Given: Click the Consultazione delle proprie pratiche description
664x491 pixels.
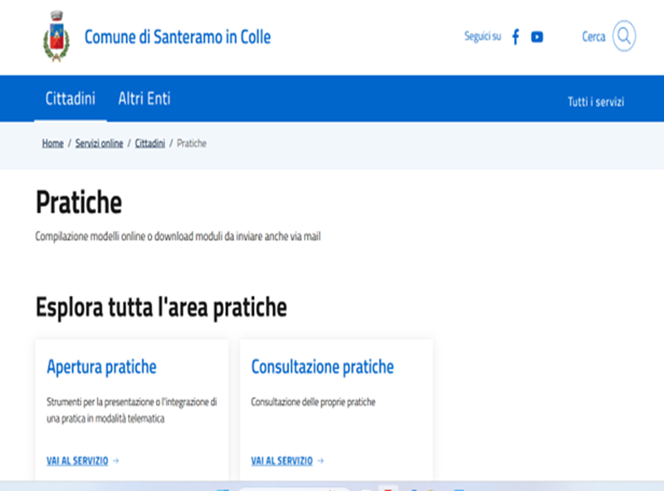Looking at the screenshot, I should click(x=313, y=401).
